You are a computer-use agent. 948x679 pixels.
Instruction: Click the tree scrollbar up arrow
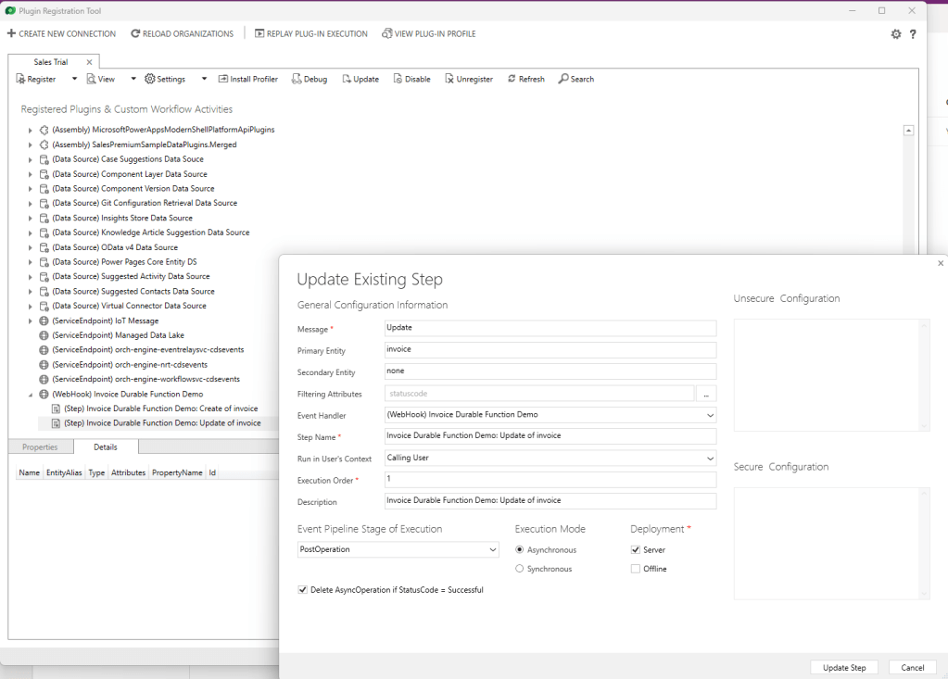click(x=908, y=131)
